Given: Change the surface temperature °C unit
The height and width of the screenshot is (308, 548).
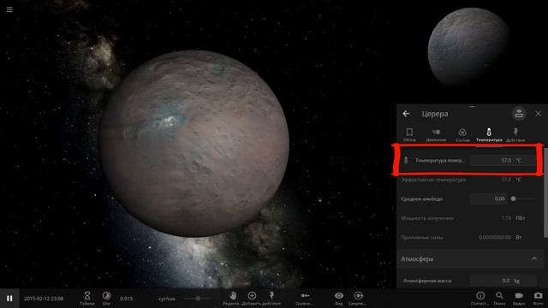Looking at the screenshot, I should (x=519, y=160).
